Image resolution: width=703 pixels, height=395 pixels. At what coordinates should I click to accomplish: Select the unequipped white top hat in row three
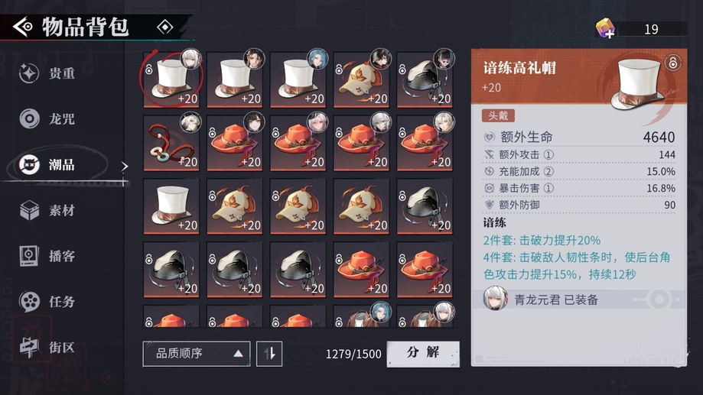point(171,206)
